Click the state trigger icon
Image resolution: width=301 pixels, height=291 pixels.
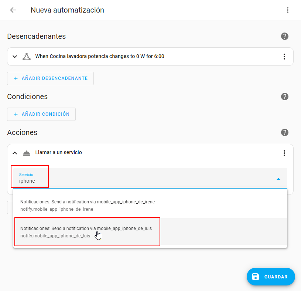pos(27,57)
